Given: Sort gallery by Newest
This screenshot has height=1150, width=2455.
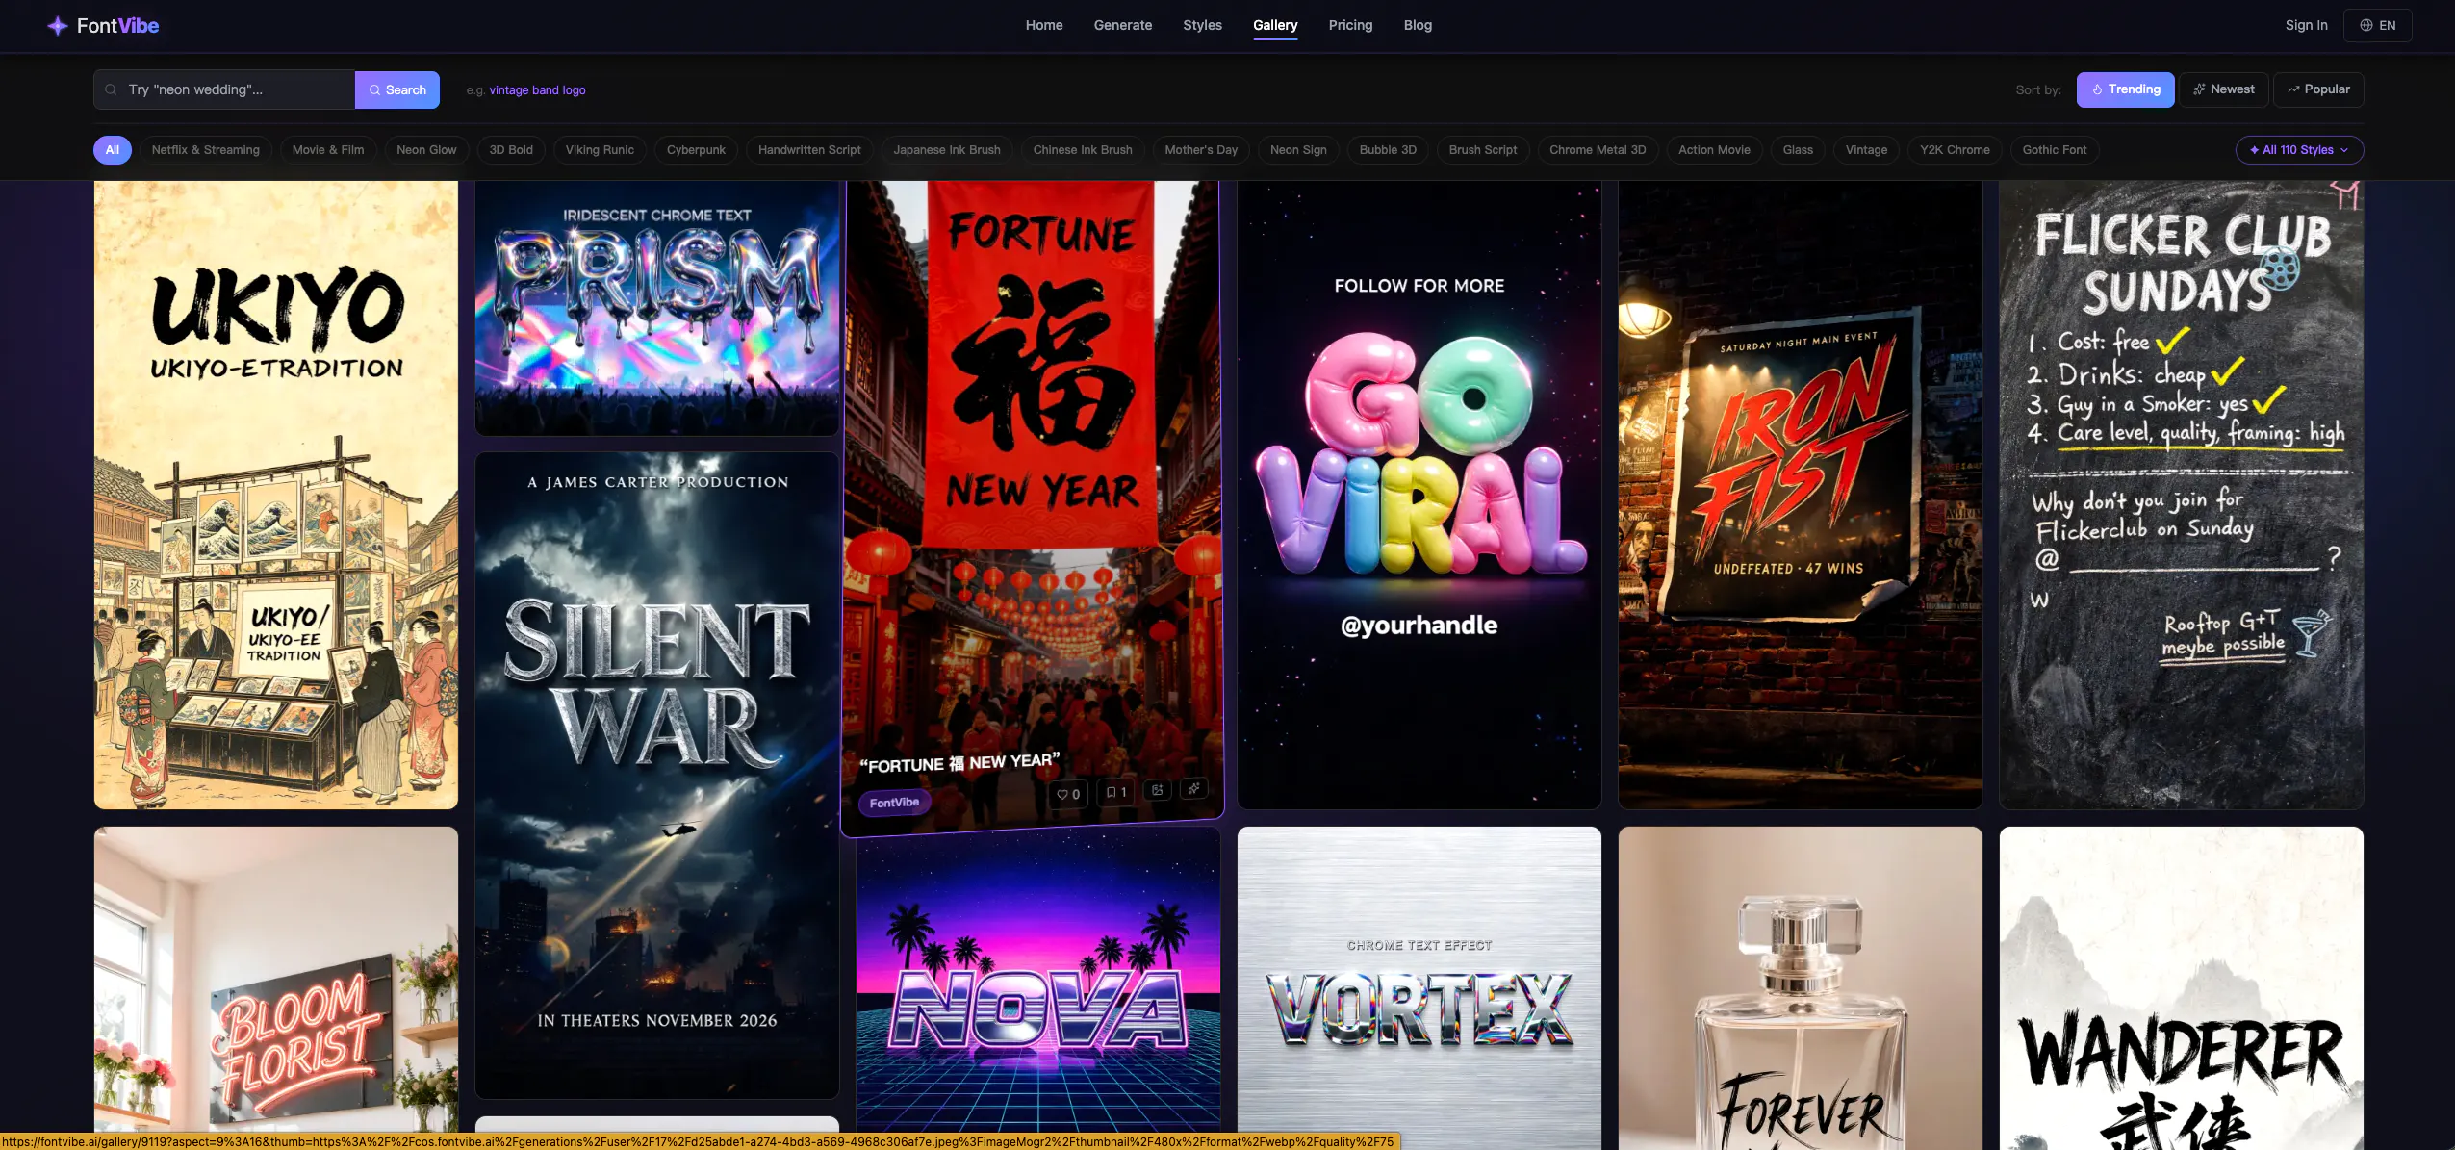Looking at the screenshot, I should (x=2223, y=89).
